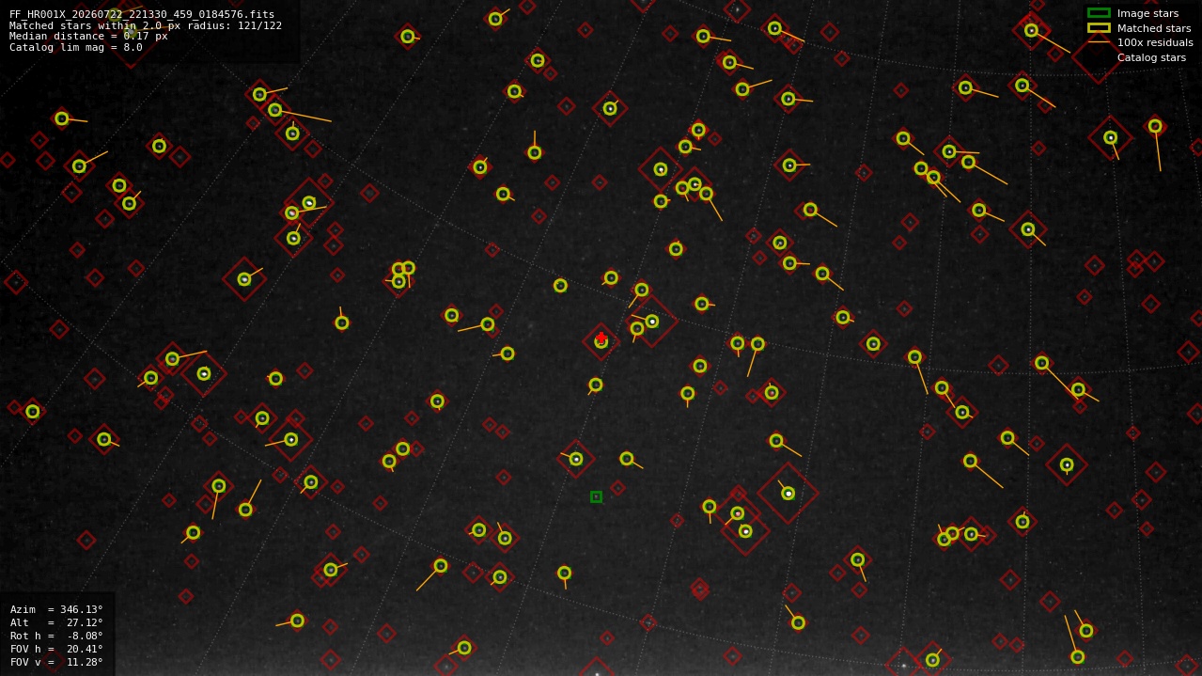Screen dimensions: 1202x676
Task: Select the lone green unmatched image star square
Action: click(596, 496)
